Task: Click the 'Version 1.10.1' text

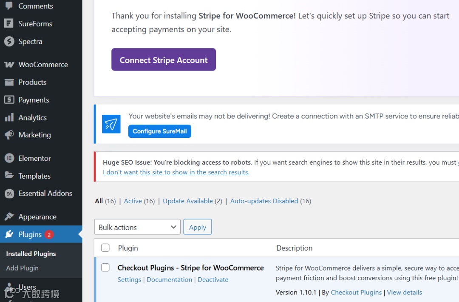Action: [x=296, y=292]
